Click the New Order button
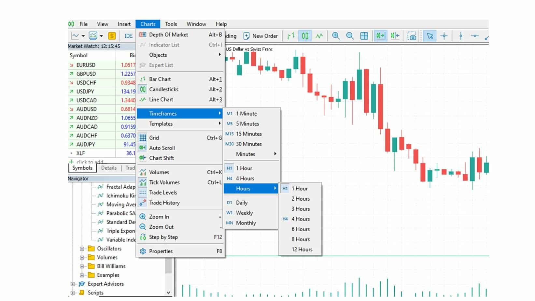535x301 pixels. tap(260, 36)
